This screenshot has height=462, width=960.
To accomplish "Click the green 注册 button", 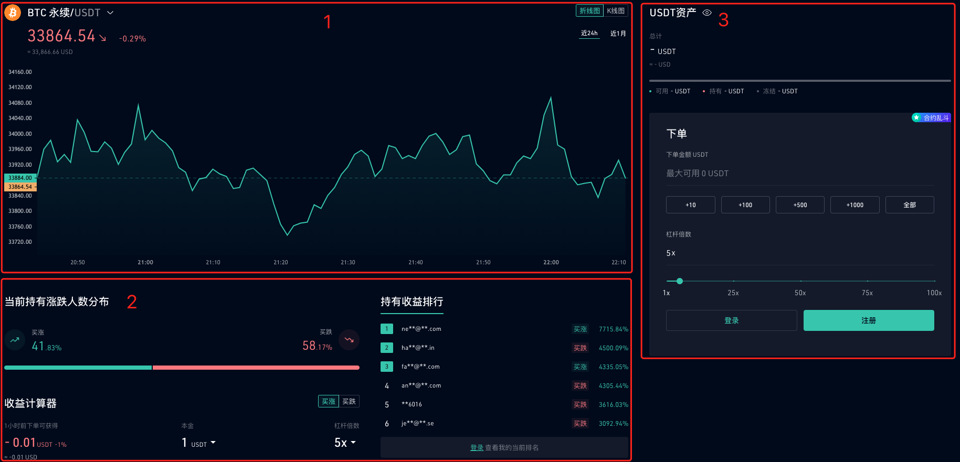I will click(x=869, y=320).
